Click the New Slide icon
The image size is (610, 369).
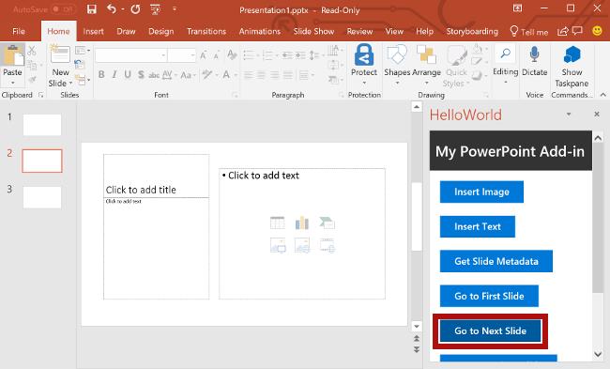pos(60,54)
